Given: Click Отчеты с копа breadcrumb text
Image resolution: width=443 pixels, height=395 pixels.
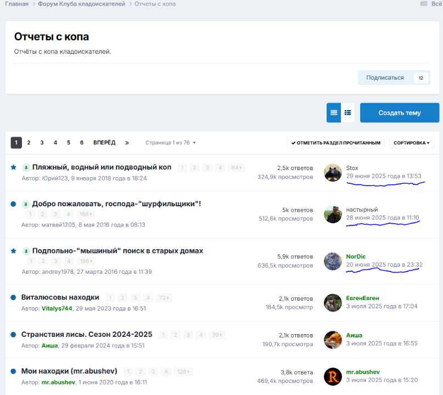Looking at the screenshot, I should 155,4.
